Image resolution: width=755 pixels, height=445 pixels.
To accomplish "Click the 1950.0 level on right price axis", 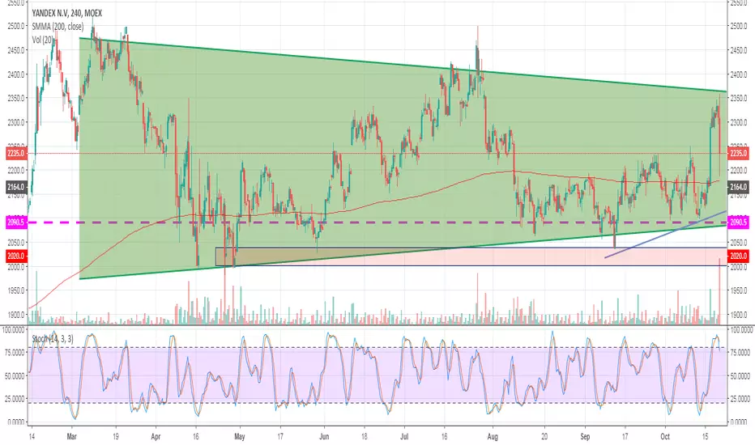I will point(738,290).
